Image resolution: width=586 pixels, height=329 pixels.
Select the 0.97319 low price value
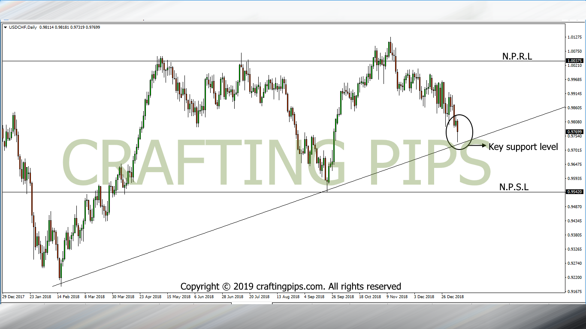(77, 27)
